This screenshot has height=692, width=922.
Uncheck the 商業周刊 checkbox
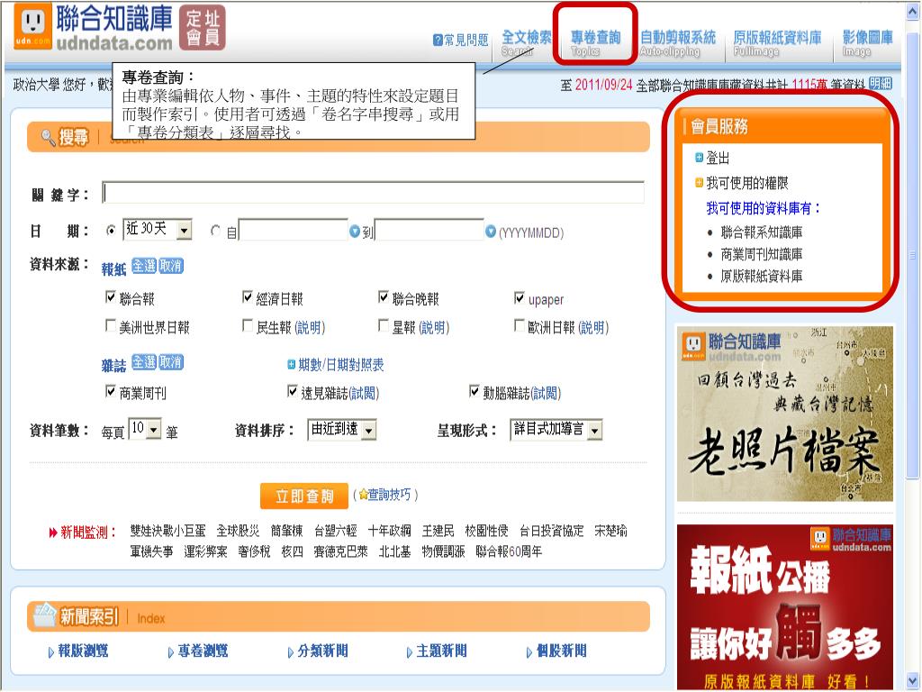(110, 391)
